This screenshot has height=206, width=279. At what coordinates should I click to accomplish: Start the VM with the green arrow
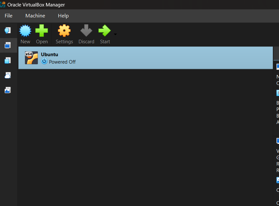[x=105, y=31]
